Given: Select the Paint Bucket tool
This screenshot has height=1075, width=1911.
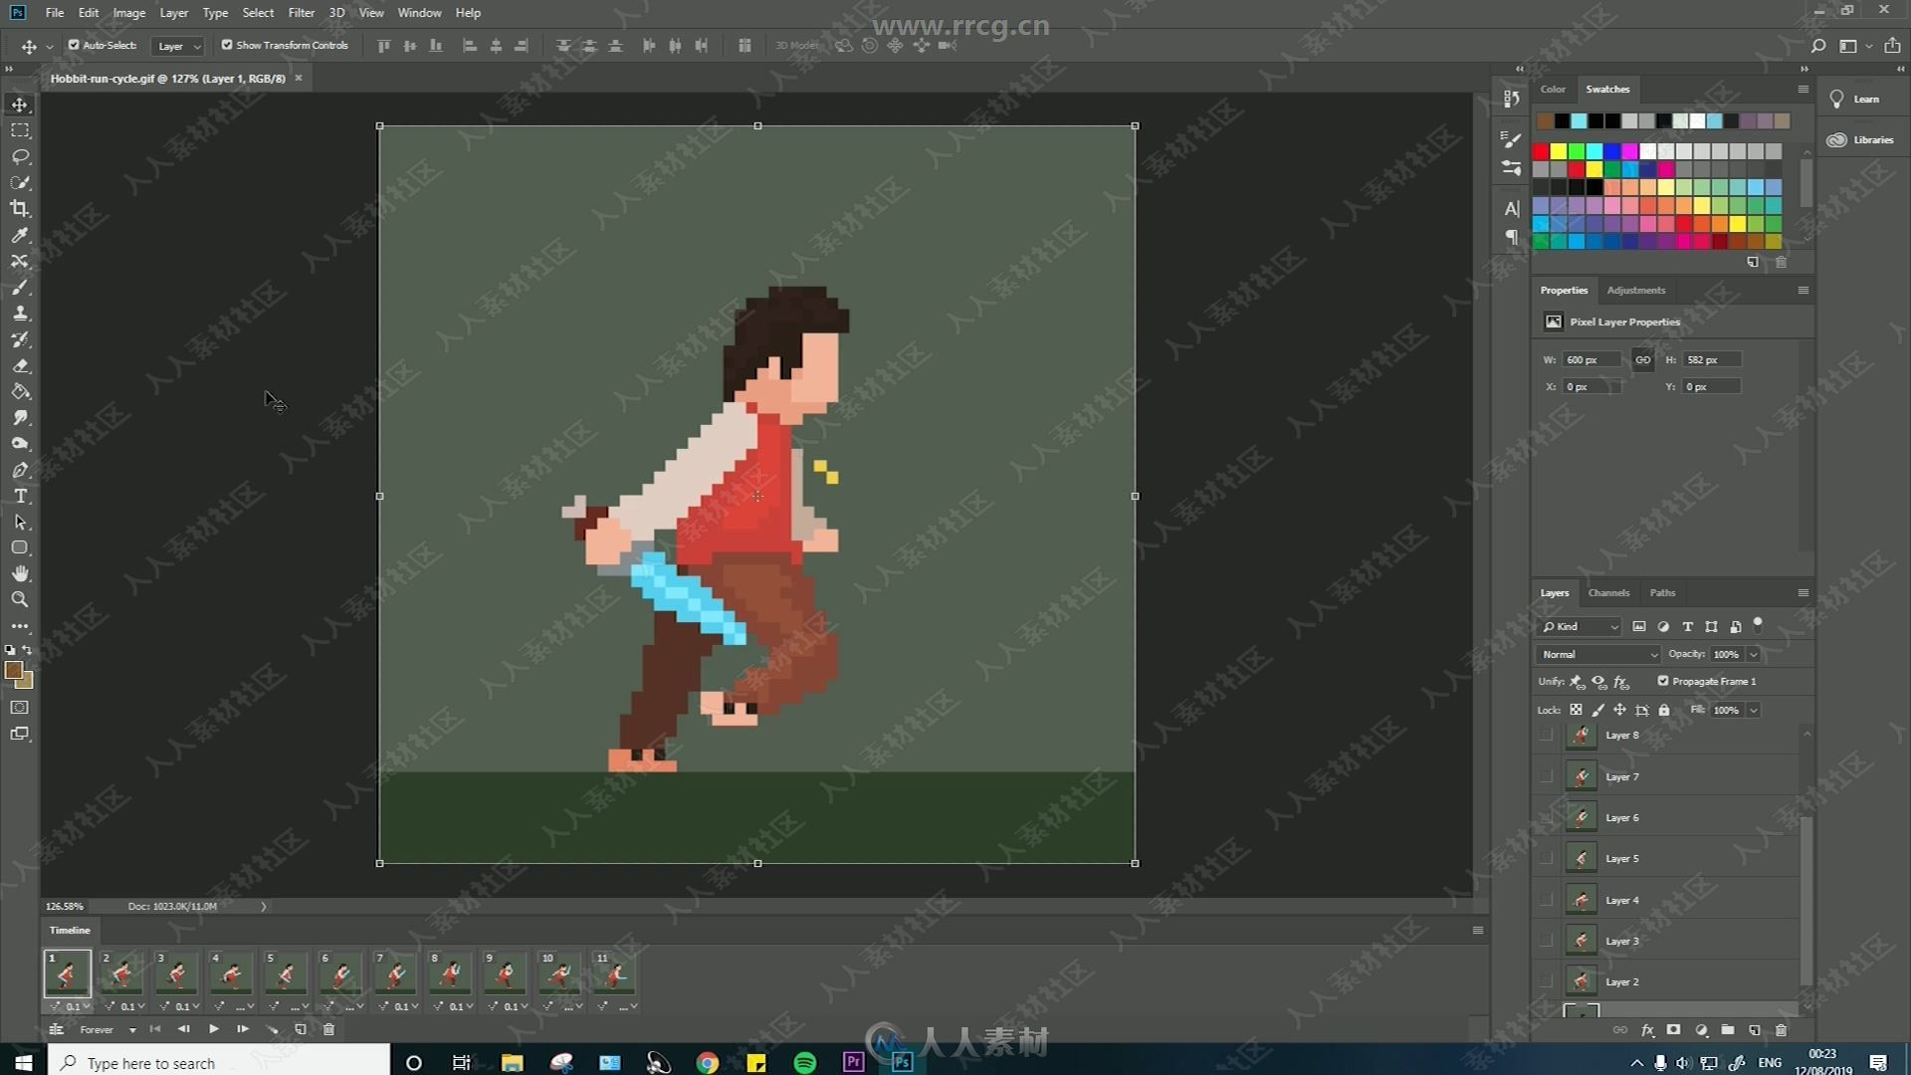Looking at the screenshot, I should click(20, 391).
